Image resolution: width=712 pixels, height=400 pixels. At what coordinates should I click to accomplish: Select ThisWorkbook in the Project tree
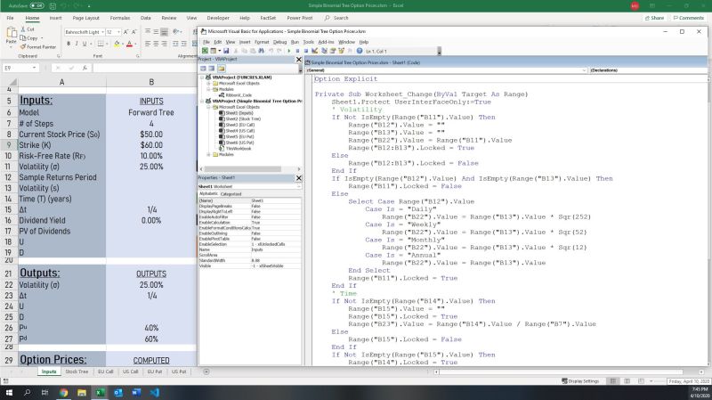tap(239, 148)
